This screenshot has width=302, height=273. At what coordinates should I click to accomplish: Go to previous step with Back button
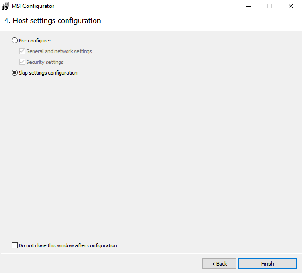click(x=219, y=264)
